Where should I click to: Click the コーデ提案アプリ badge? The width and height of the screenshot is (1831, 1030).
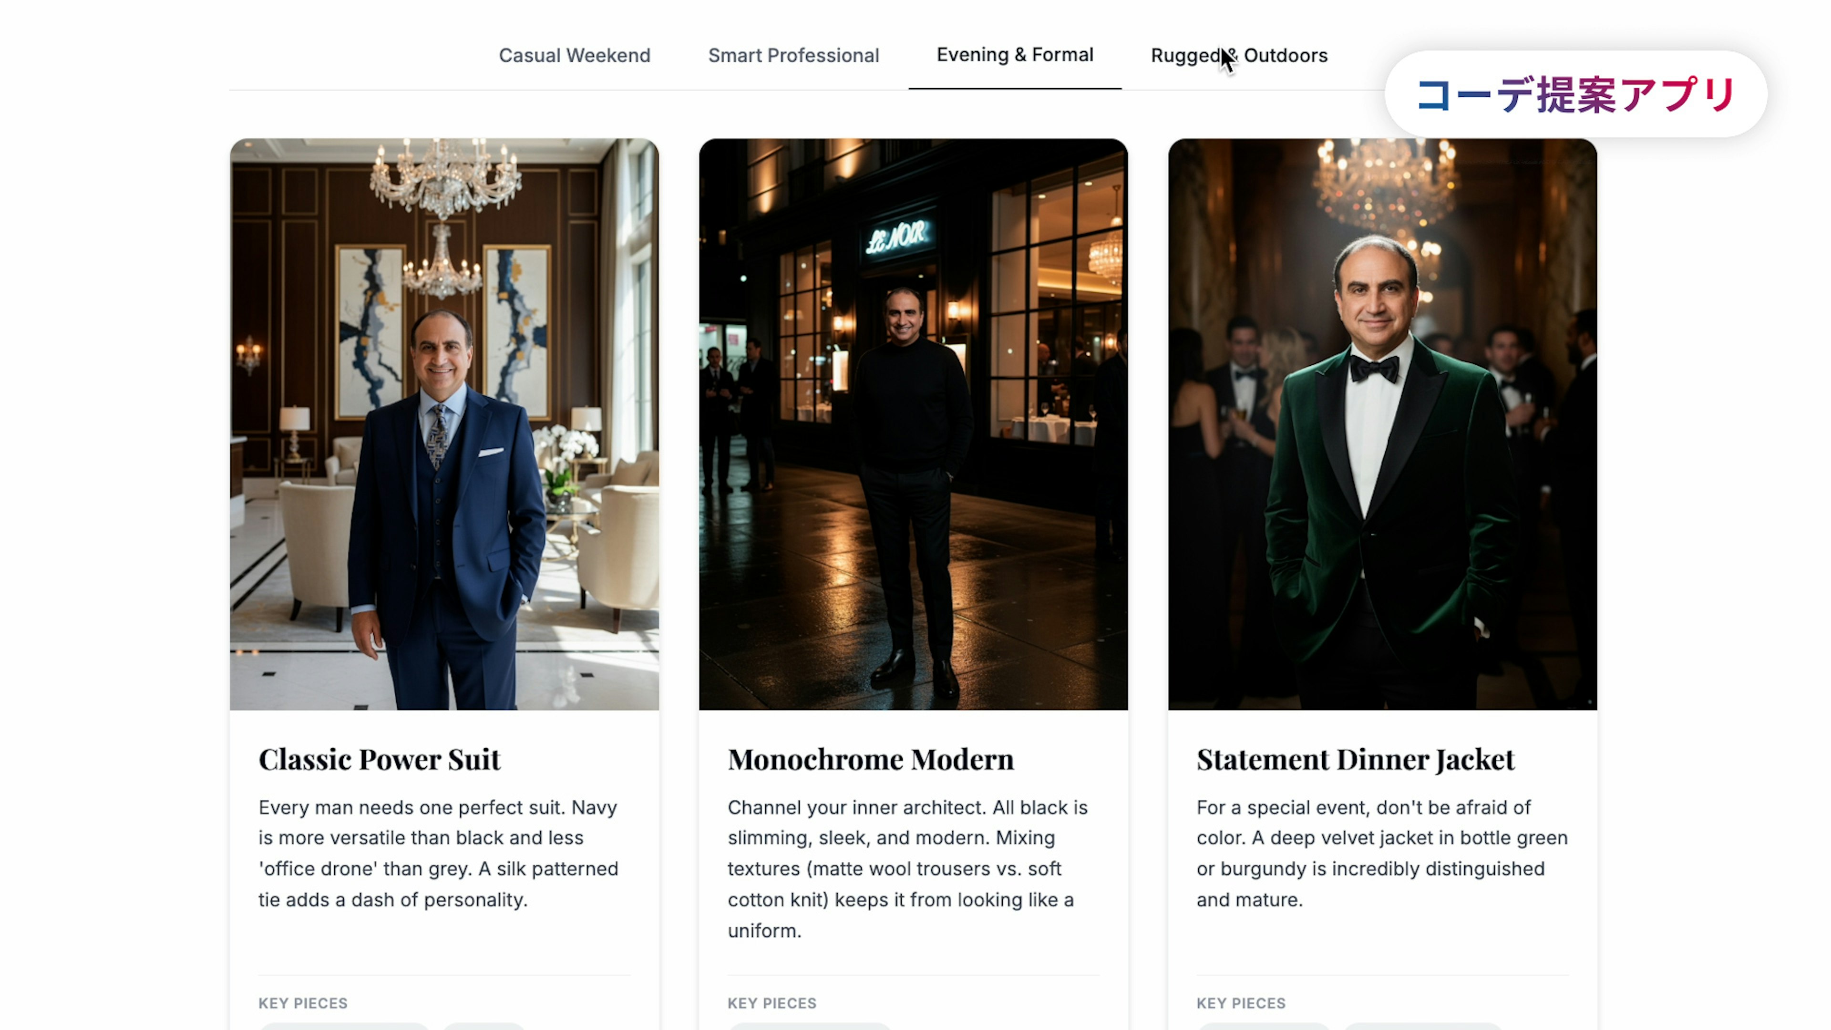click(x=1575, y=94)
